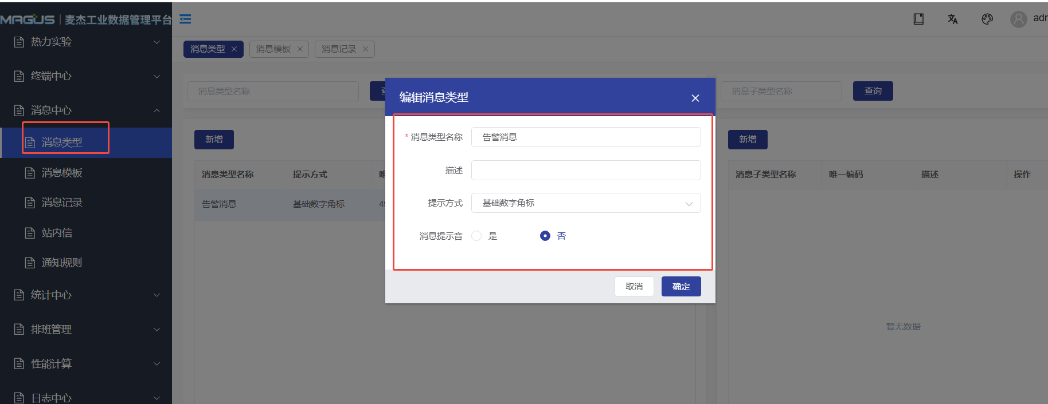Close the 消息模板 tab using its X
The width and height of the screenshot is (1048, 404).
pyautogui.click(x=300, y=49)
